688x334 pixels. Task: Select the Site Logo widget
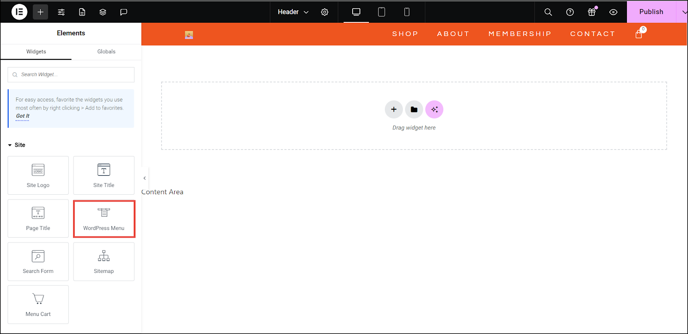38,175
